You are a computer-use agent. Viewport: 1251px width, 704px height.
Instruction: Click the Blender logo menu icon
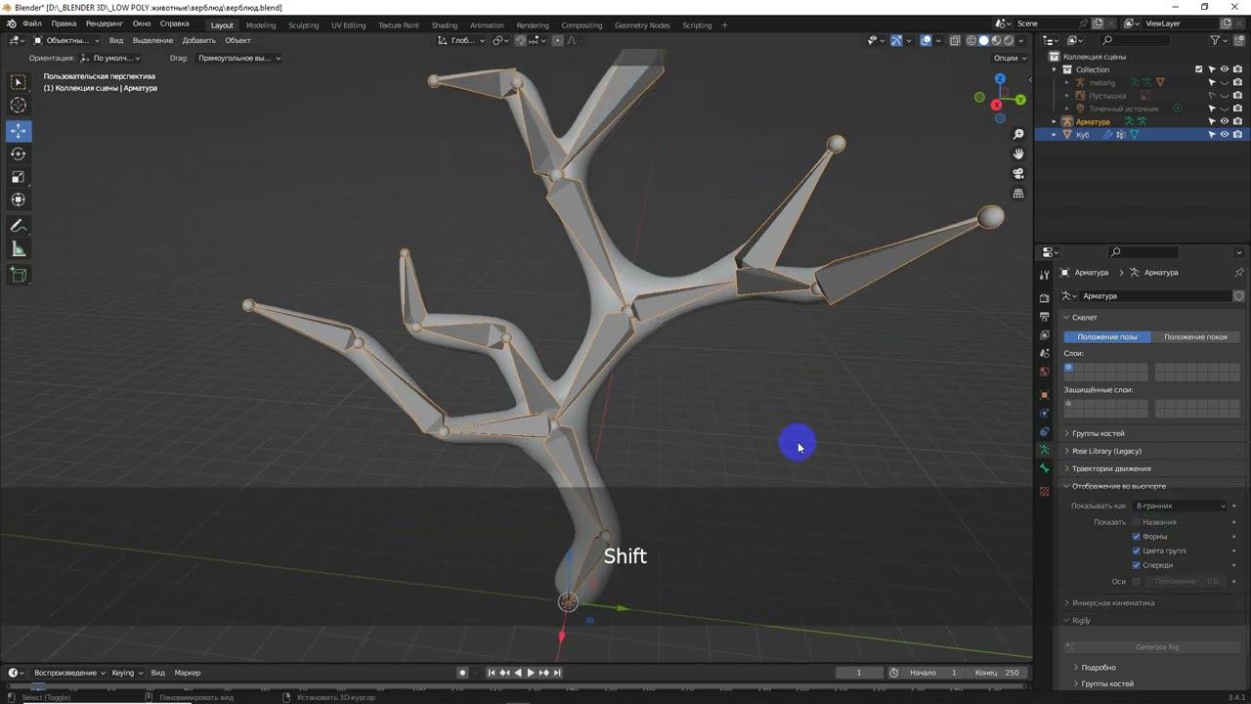11,23
